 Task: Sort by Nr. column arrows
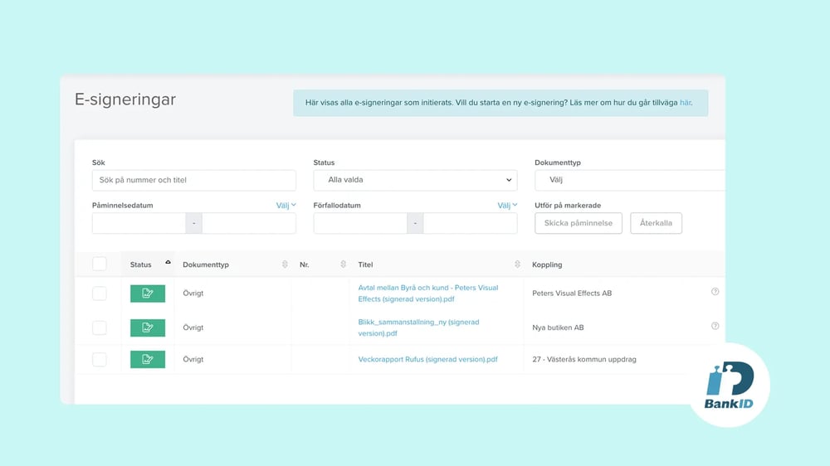point(343,265)
